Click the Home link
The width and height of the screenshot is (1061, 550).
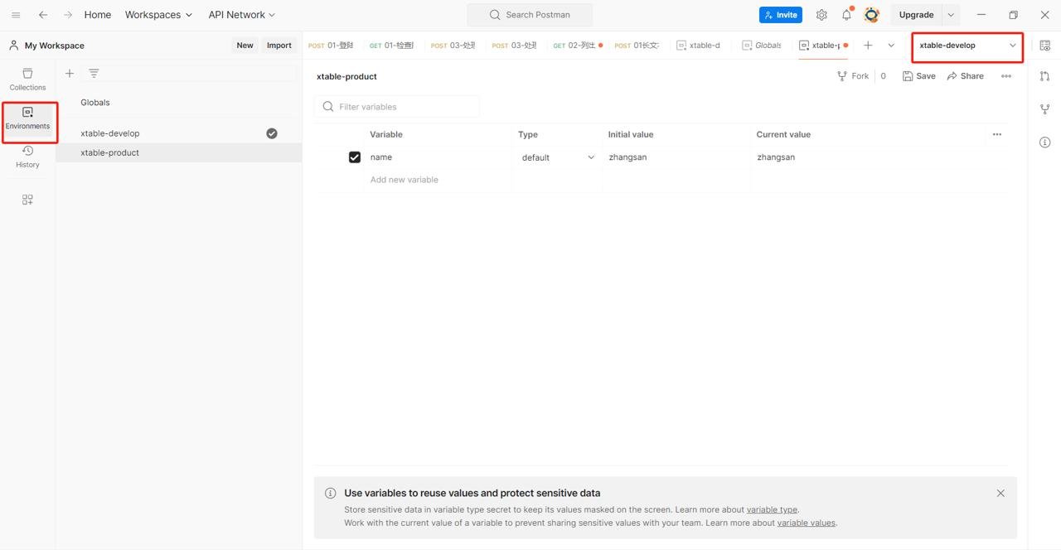coord(98,15)
